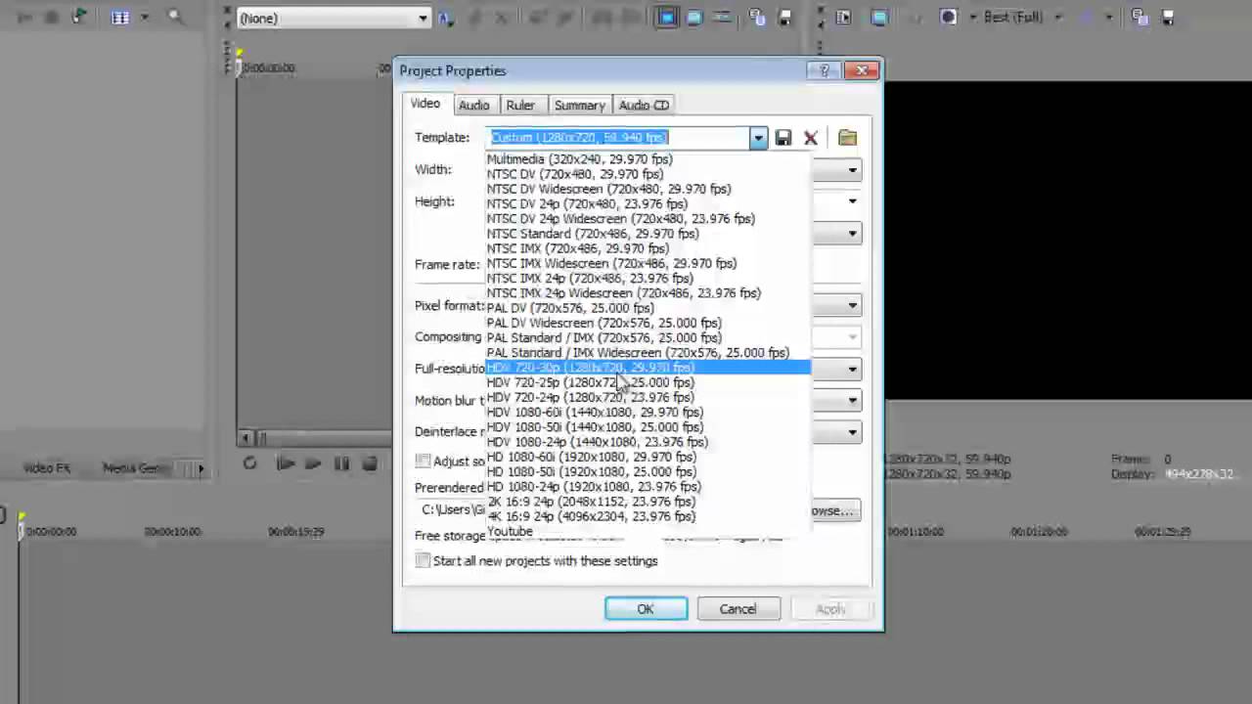Viewport: 1252px width, 704px height.
Task: Open the dropdown arrow in the Deinterlace method row
Action: [x=852, y=432]
